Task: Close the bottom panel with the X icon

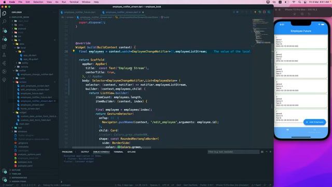Action: coord(270,152)
